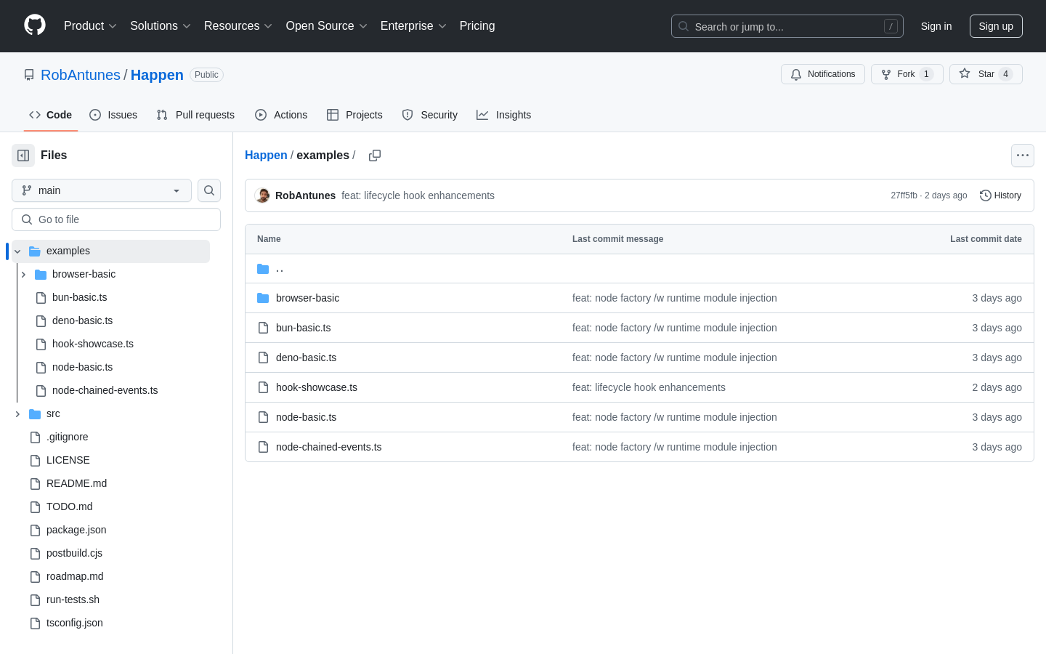Select TODO.md in sidebar tree
Screen dimensions: 1046x654
pyautogui.click(x=69, y=506)
